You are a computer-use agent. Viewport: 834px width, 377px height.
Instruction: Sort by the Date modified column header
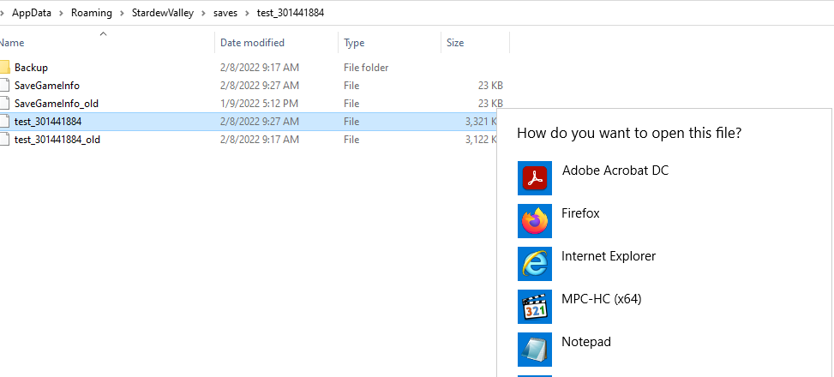[x=252, y=43]
